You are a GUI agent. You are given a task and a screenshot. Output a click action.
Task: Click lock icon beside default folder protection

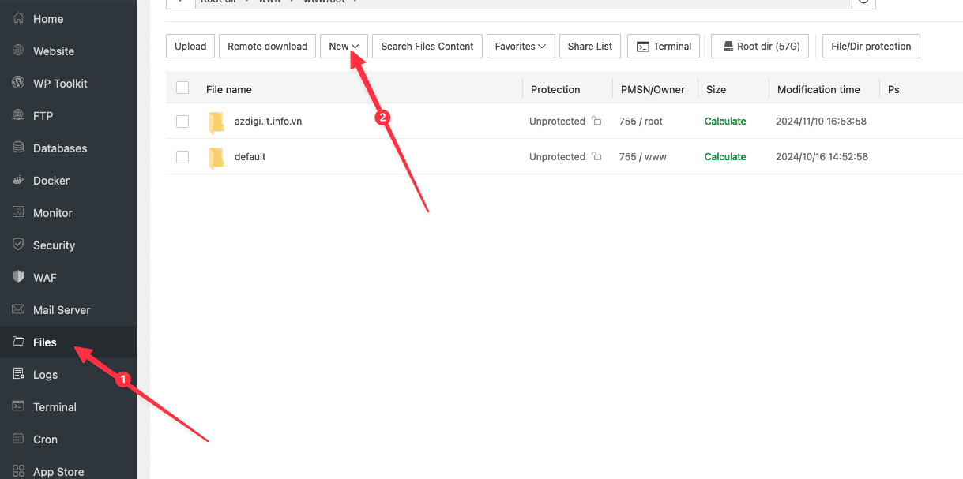click(x=596, y=157)
